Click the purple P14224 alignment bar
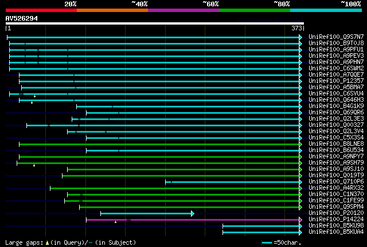Viewport: 367px width, 247px height. click(193, 220)
